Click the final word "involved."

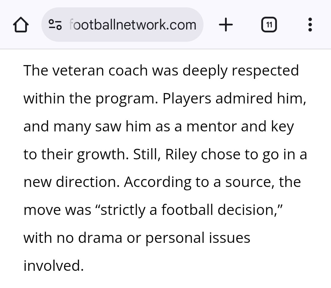[54, 266]
